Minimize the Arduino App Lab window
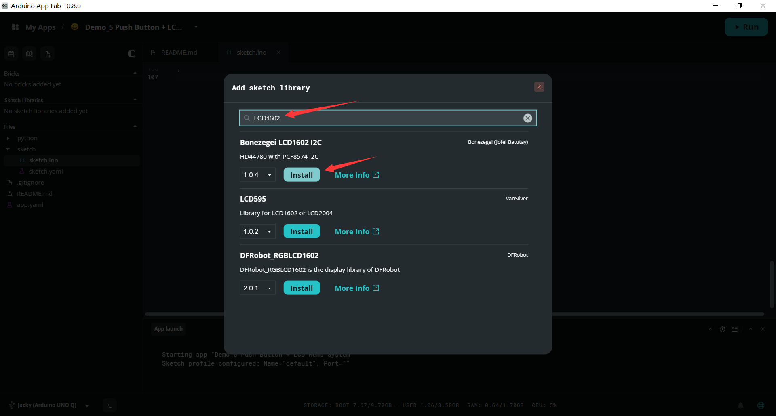 click(716, 6)
